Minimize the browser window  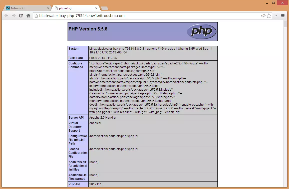(x=267, y=3)
